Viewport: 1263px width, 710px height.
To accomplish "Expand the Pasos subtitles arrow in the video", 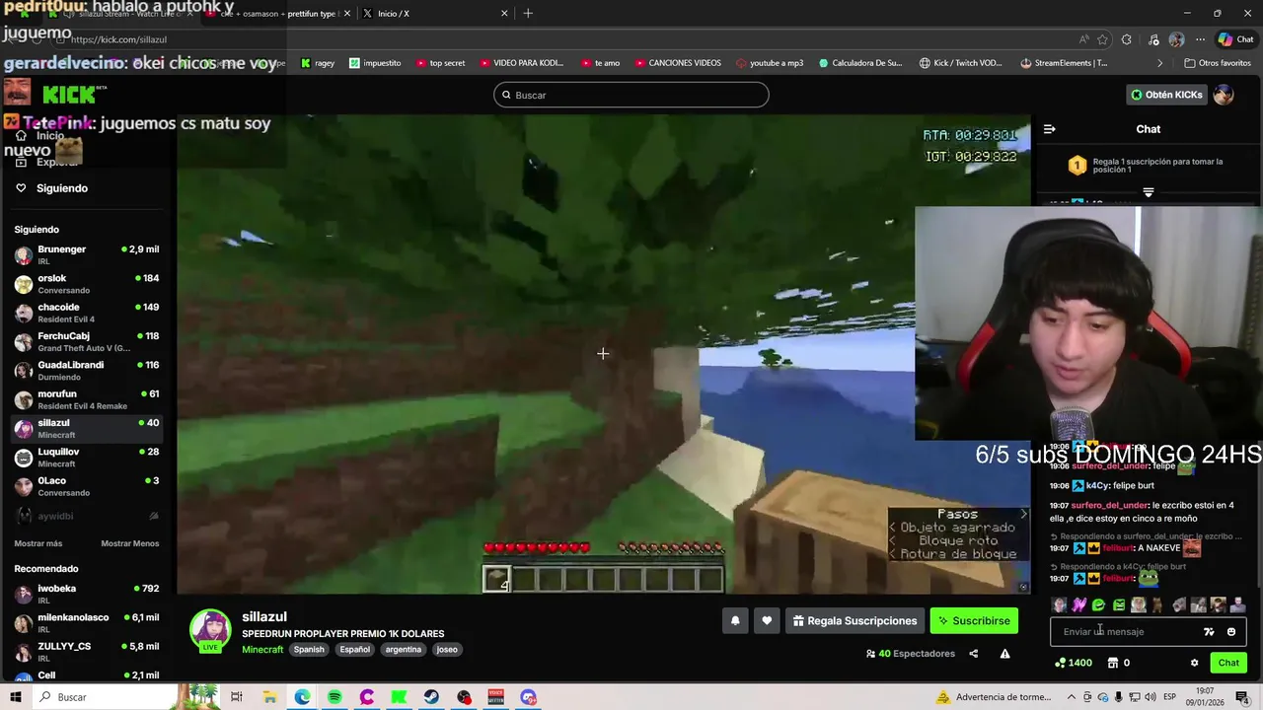I will [1023, 514].
